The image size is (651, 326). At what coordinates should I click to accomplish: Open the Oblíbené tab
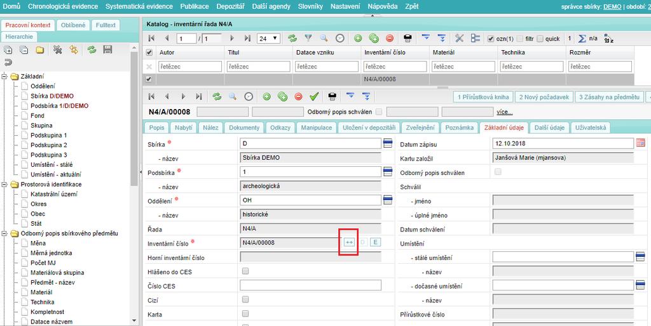(73, 25)
